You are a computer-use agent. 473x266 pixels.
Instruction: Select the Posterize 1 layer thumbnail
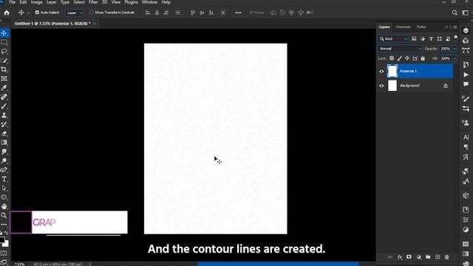tap(392, 71)
